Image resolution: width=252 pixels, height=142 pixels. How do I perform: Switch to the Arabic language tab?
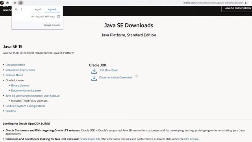(38, 9)
